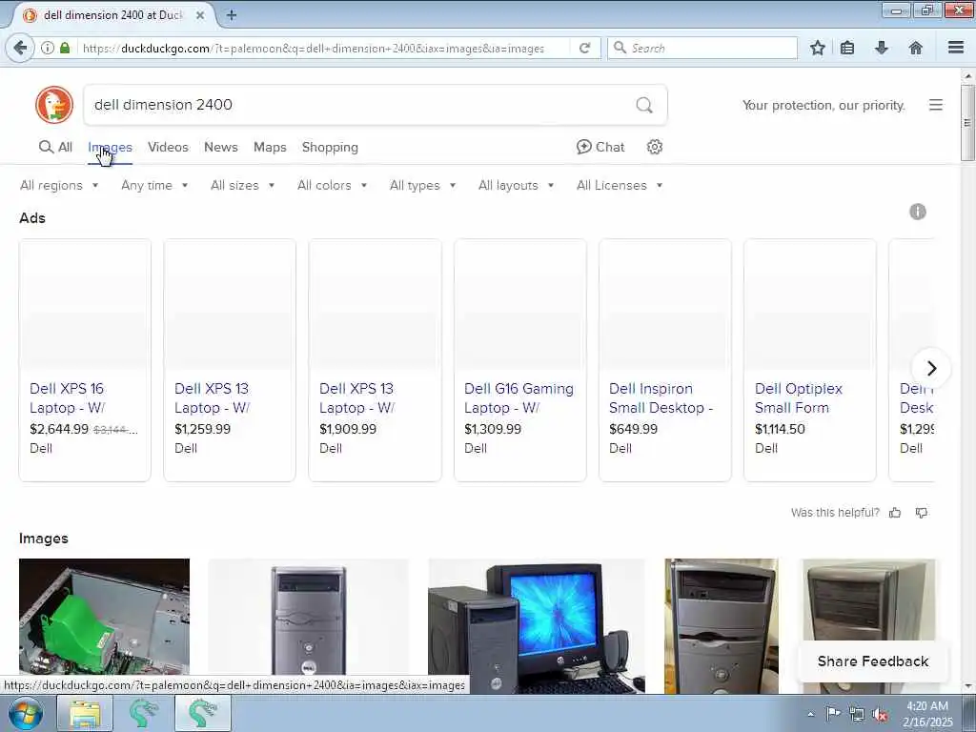Click the page vertical scrollbar thumb
Image resolution: width=976 pixels, height=732 pixels.
(967, 122)
